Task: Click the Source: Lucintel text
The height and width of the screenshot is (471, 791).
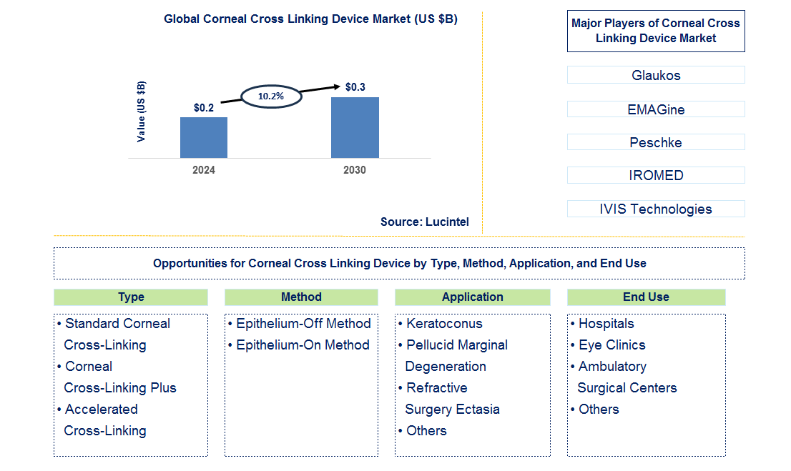Action: tap(424, 222)
